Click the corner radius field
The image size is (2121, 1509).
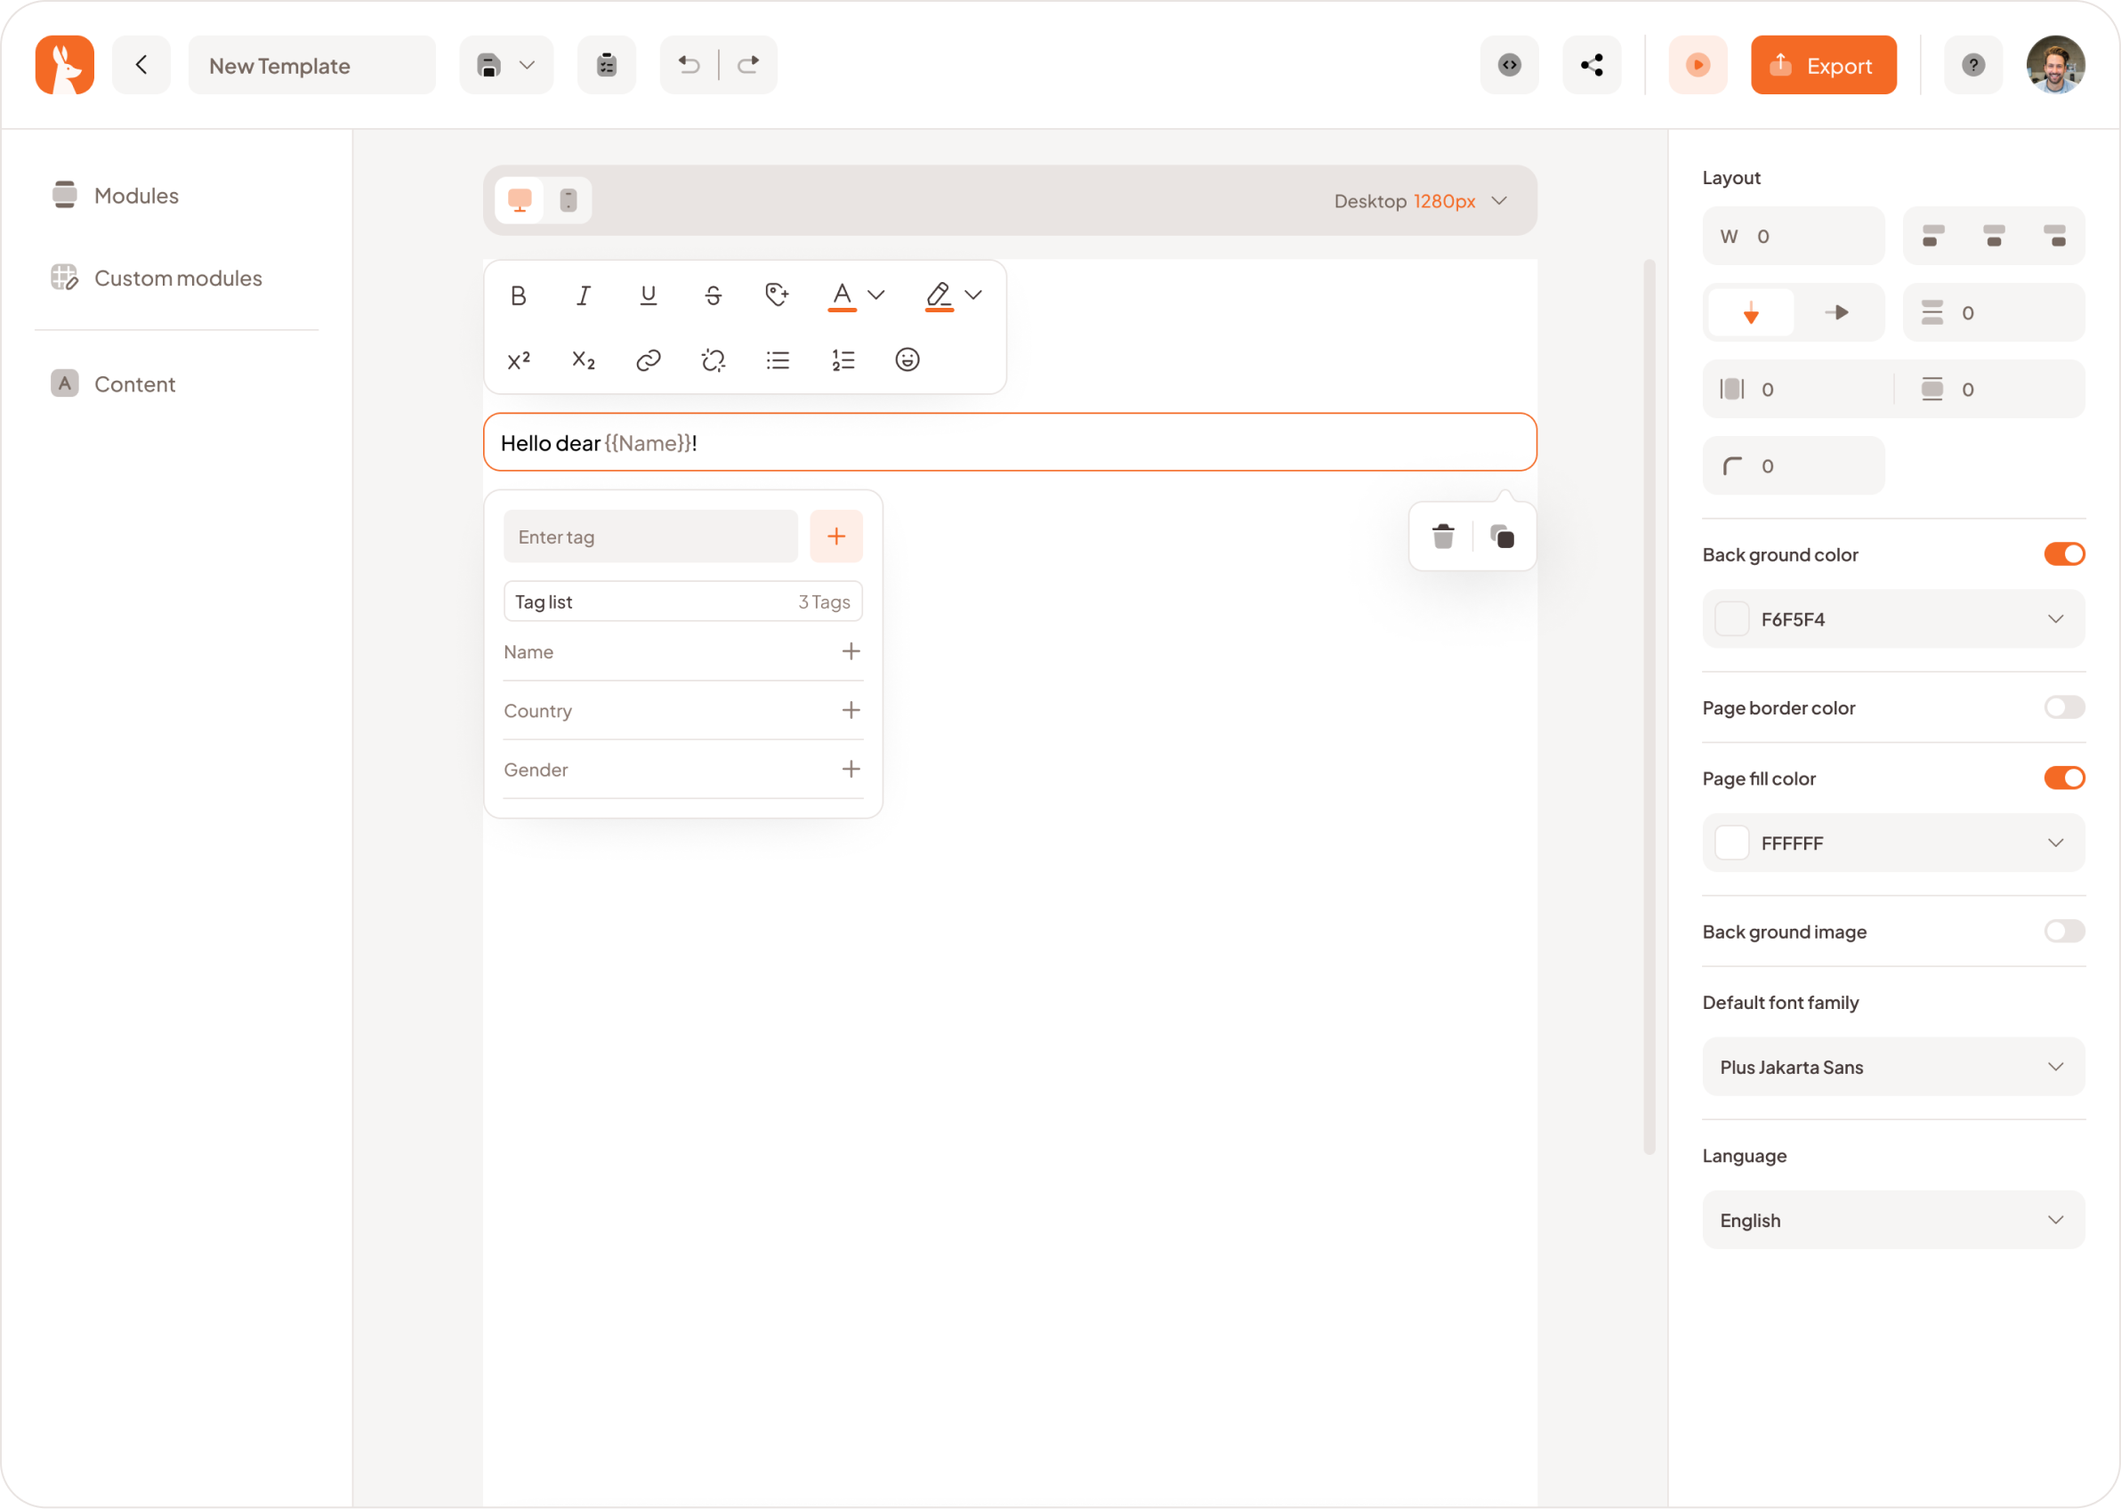(x=1793, y=465)
